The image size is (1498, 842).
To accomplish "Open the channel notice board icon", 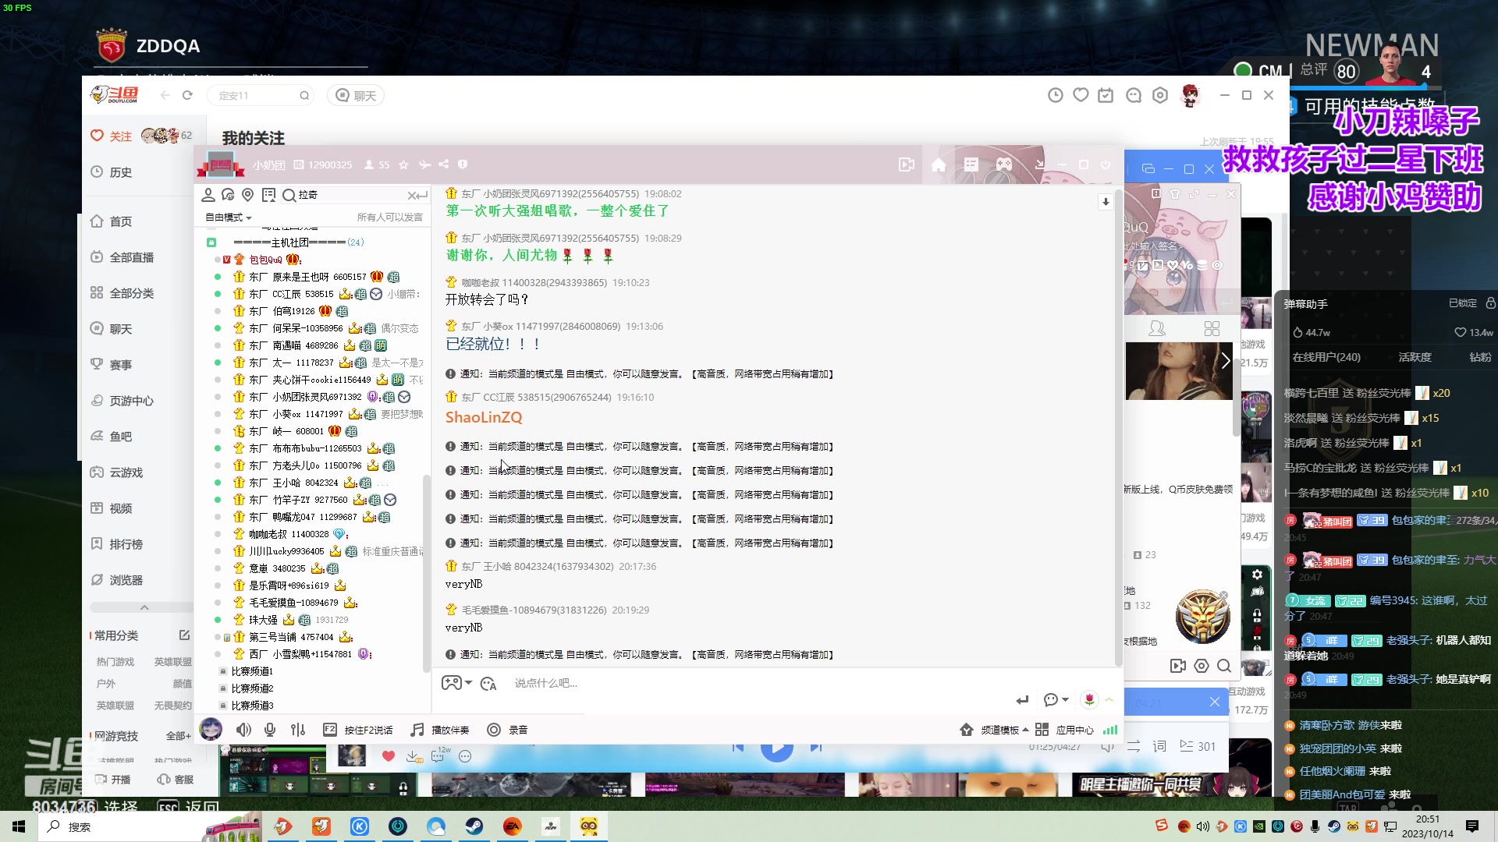I will [269, 195].
